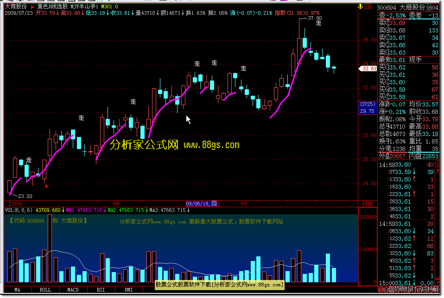Click the red arrow marker below the 24.00 candle

pyautogui.click(x=46, y=186)
